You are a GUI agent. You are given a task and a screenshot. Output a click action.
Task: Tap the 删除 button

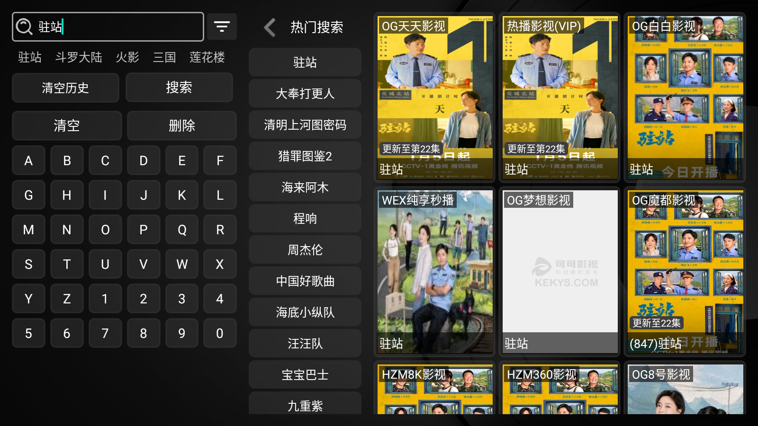coord(182,125)
